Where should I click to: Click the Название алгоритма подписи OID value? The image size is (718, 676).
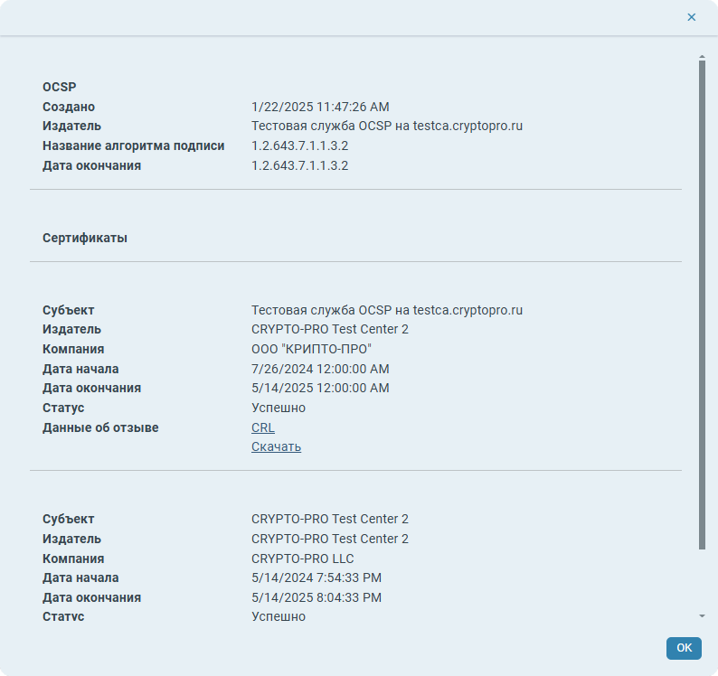click(299, 146)
